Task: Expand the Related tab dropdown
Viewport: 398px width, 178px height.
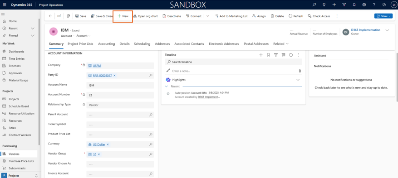Action: [x=281, y=43]
